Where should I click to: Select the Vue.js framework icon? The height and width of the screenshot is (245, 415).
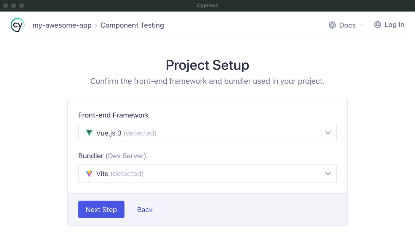(89, 133)
